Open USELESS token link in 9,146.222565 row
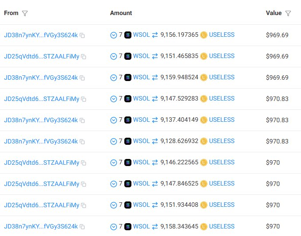The height and width of the screenshot is (236, 301). point(222,162)
